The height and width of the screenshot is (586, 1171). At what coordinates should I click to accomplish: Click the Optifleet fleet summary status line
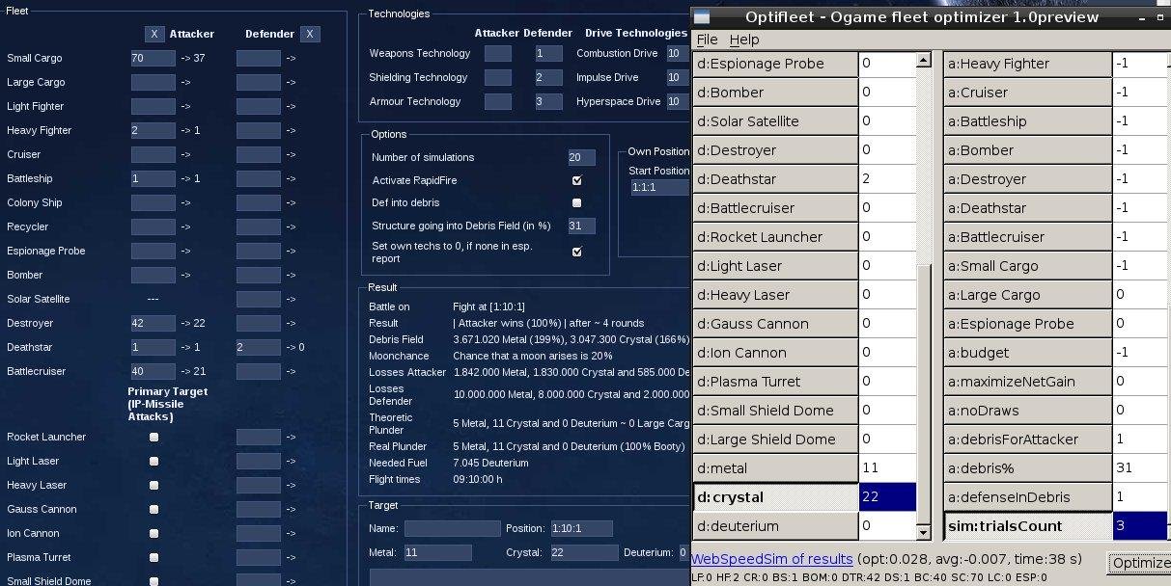coord(869,577)
